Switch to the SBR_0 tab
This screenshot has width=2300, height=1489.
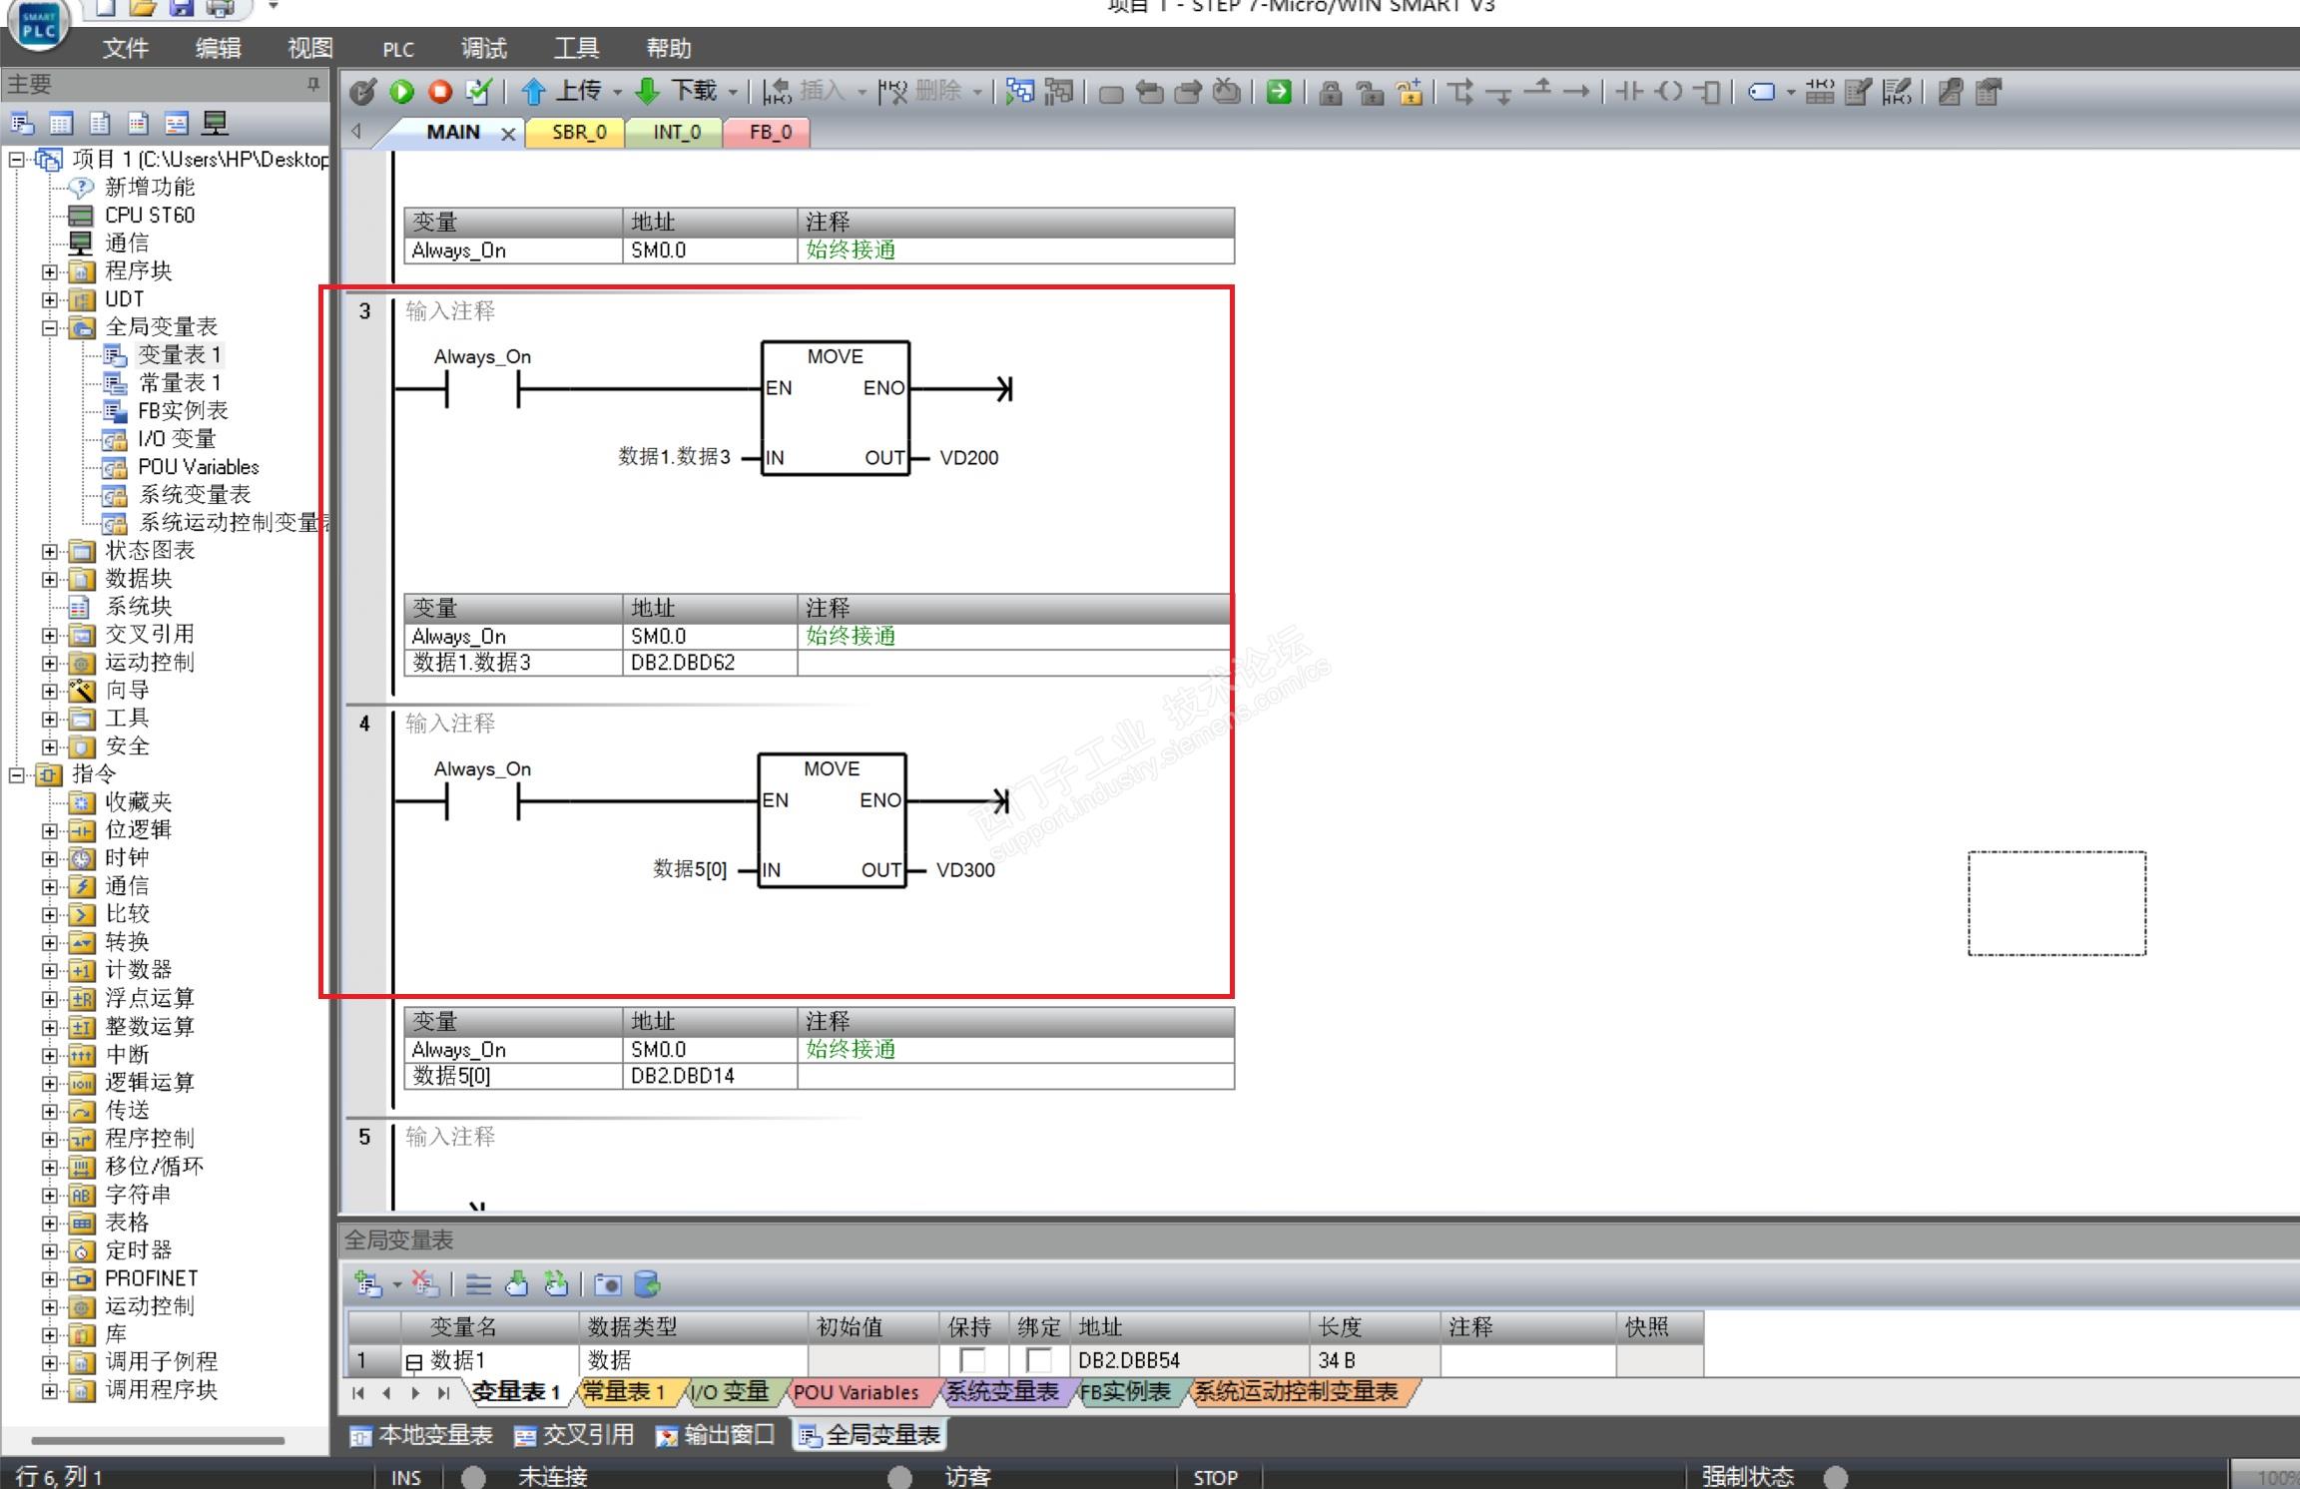pyautogui.click(x=578, y=132)
